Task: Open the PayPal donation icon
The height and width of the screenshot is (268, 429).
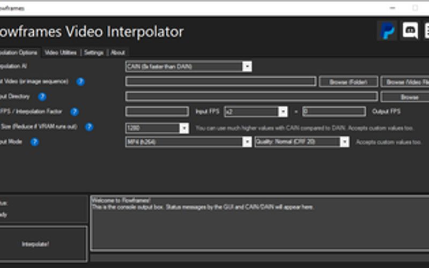Action: coord(387,31)
